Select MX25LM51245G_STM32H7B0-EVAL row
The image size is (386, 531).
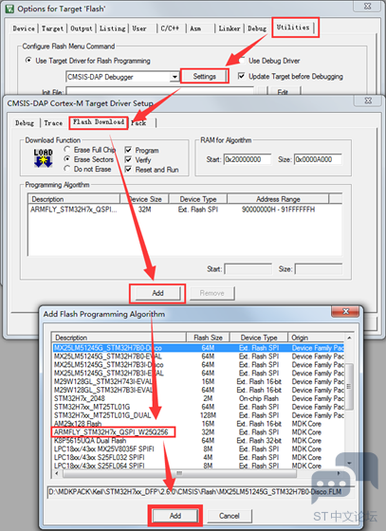tap(198, 357)
